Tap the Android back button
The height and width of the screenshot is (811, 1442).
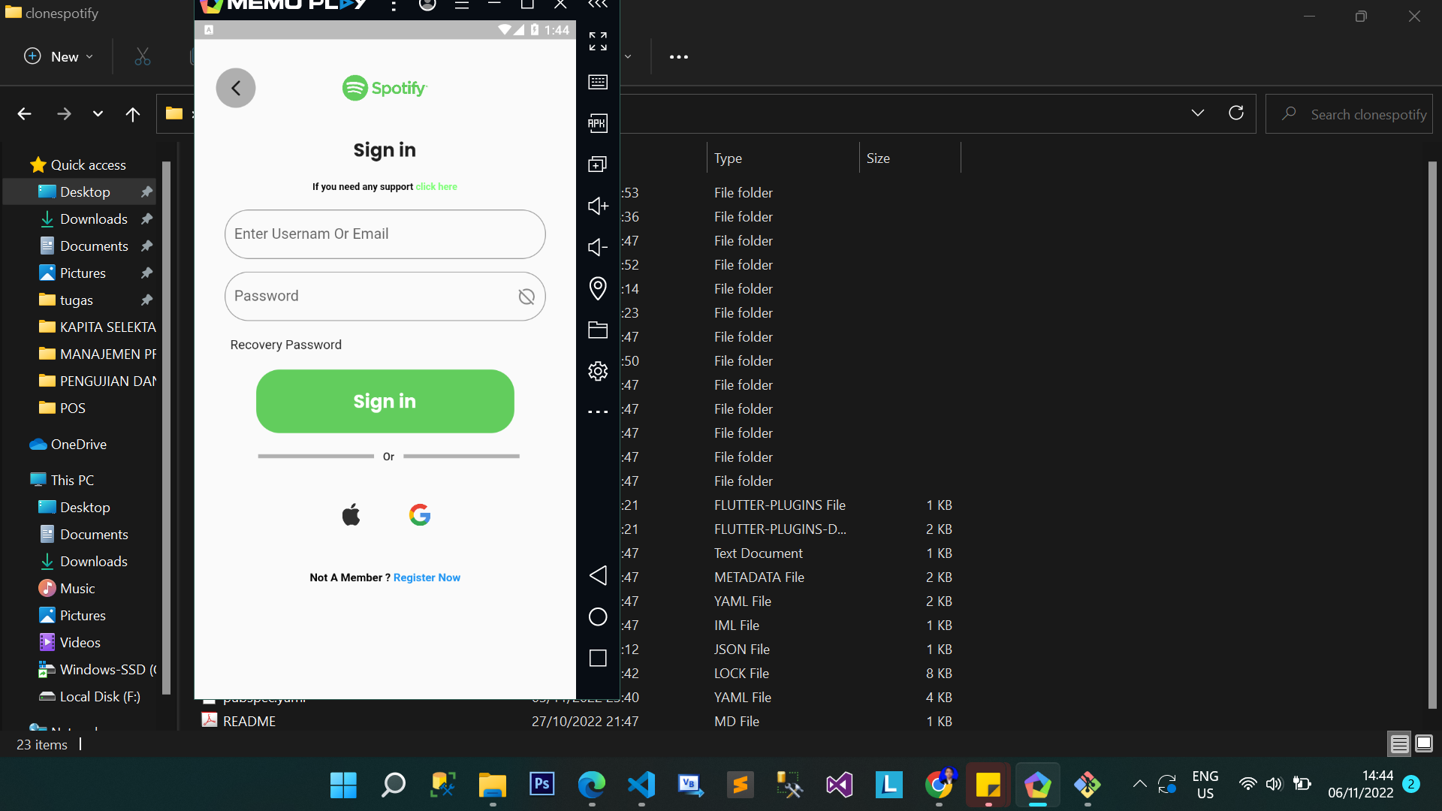coord(598,575)
